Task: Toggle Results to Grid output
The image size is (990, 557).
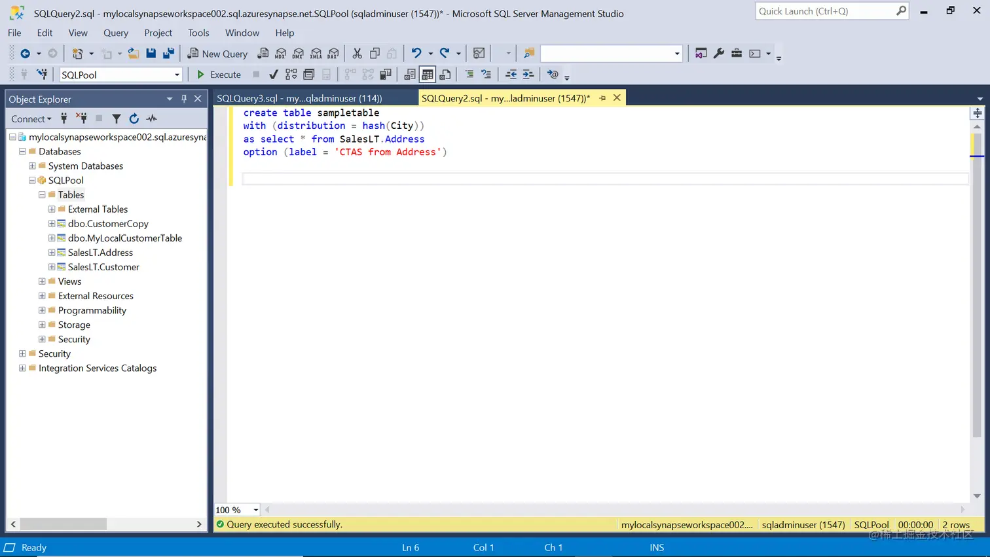Action: click(x=428, y=75)
